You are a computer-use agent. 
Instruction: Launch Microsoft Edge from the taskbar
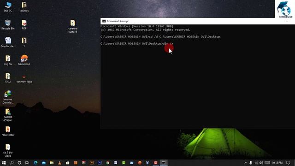coord(35,163)
